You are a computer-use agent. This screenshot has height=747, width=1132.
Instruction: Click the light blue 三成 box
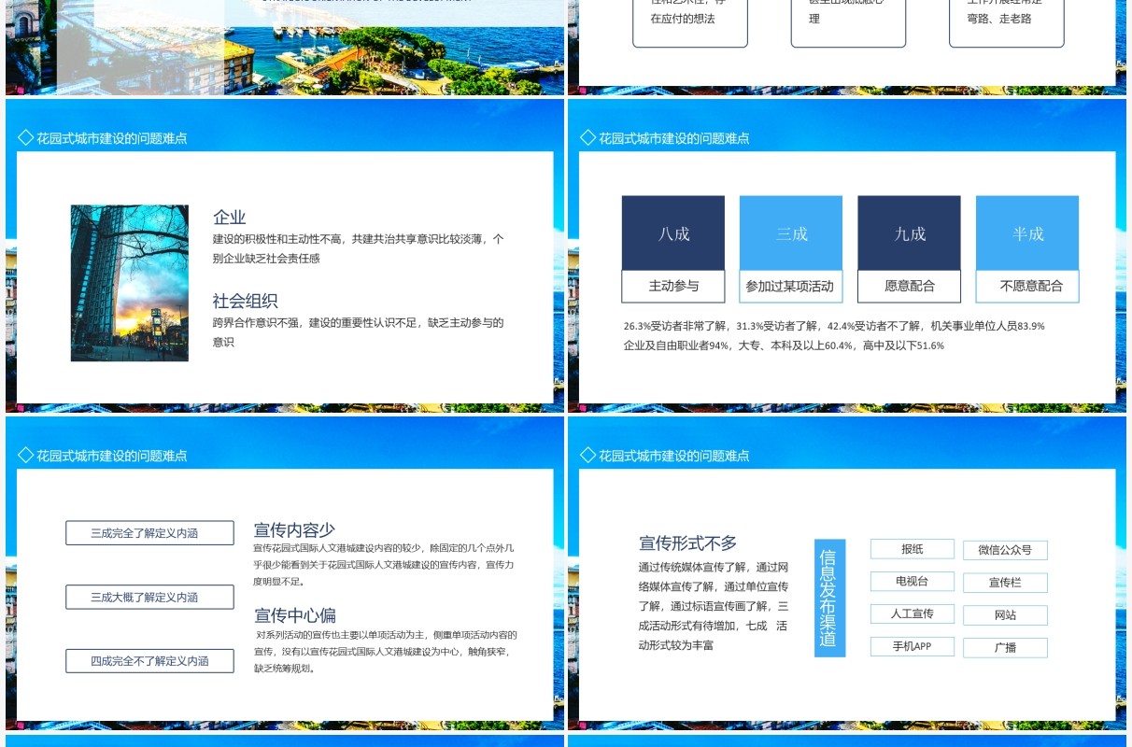click(x=791, y=233)
